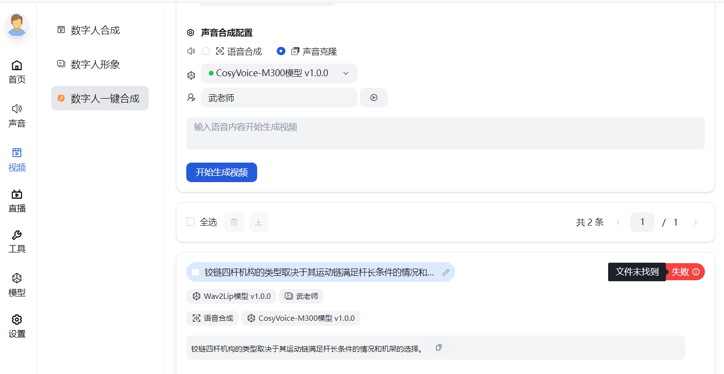Click the Wav2Lip模型 v1.0.0 tag
This screenshot has height=374, width=724.
pos(231,296)
